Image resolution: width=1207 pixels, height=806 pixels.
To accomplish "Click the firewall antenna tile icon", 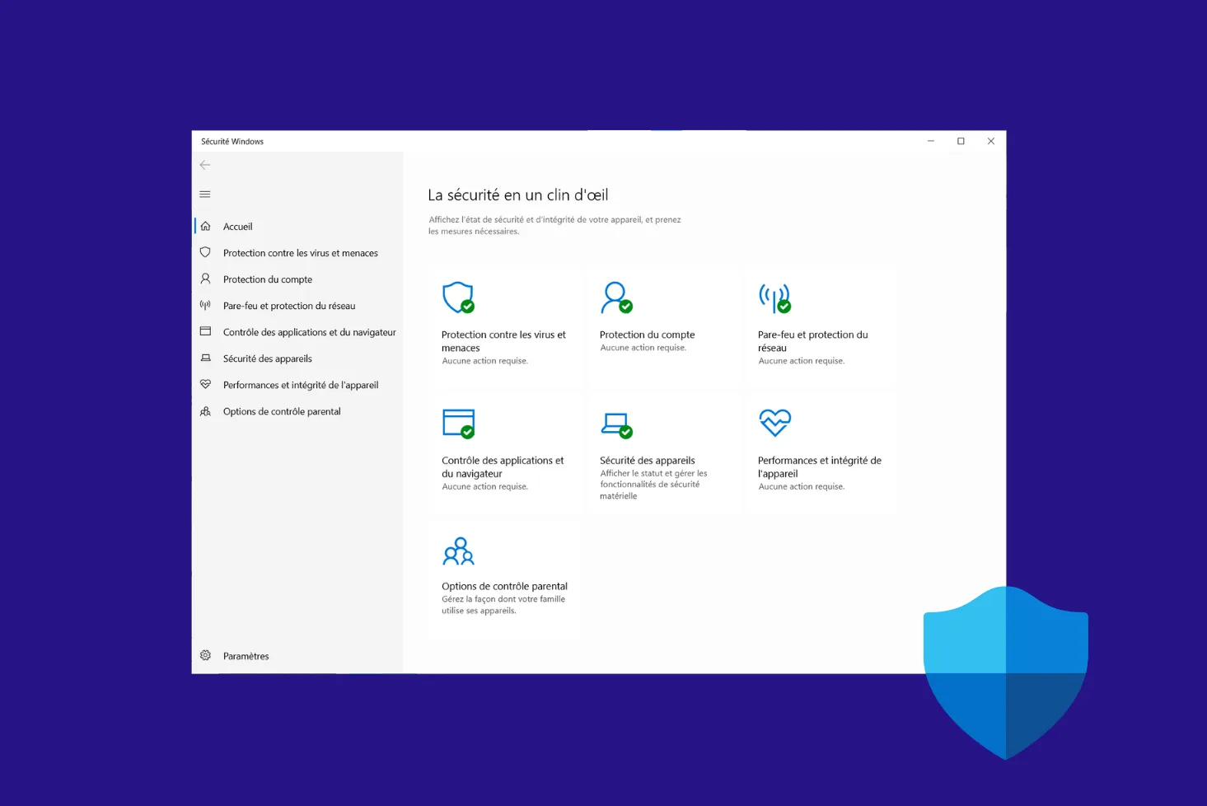I will tap(774, 298).
